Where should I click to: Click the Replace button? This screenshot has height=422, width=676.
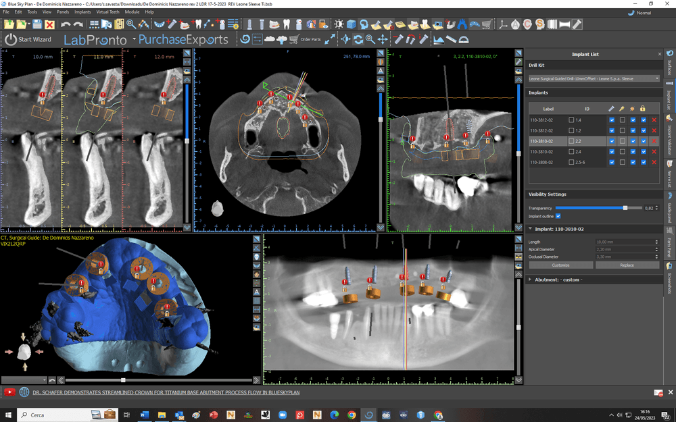pyautogui.click(x=627, y=265)
